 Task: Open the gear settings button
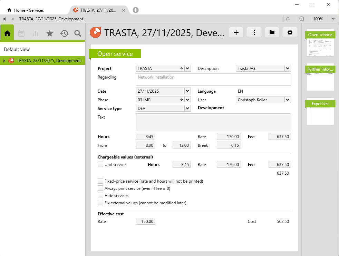pos(290,32)
